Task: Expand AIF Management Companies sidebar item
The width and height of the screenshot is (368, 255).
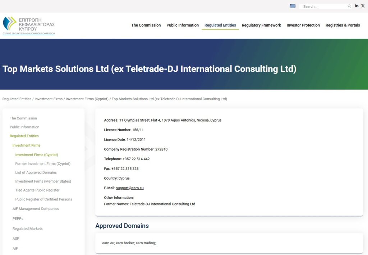Action: pyautogui.click(x=36, y=209)
